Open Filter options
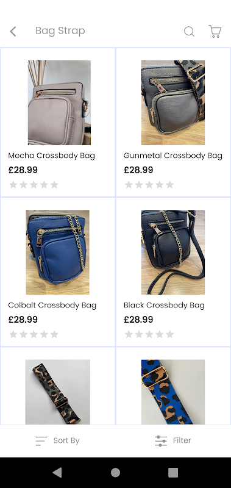 coord(173,440)
